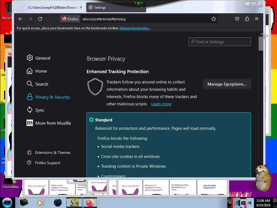The height and width of the screenshot is (208, 277).
Task: Click the Manage bookmarks link
Action: point(135,28)
